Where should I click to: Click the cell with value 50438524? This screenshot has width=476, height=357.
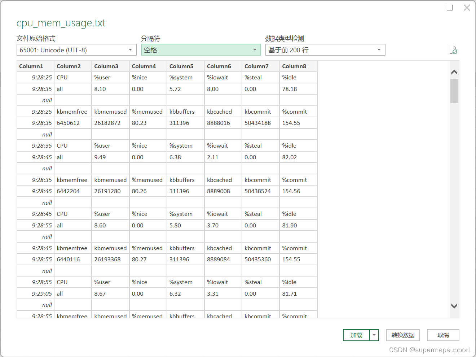pos(261,191)
